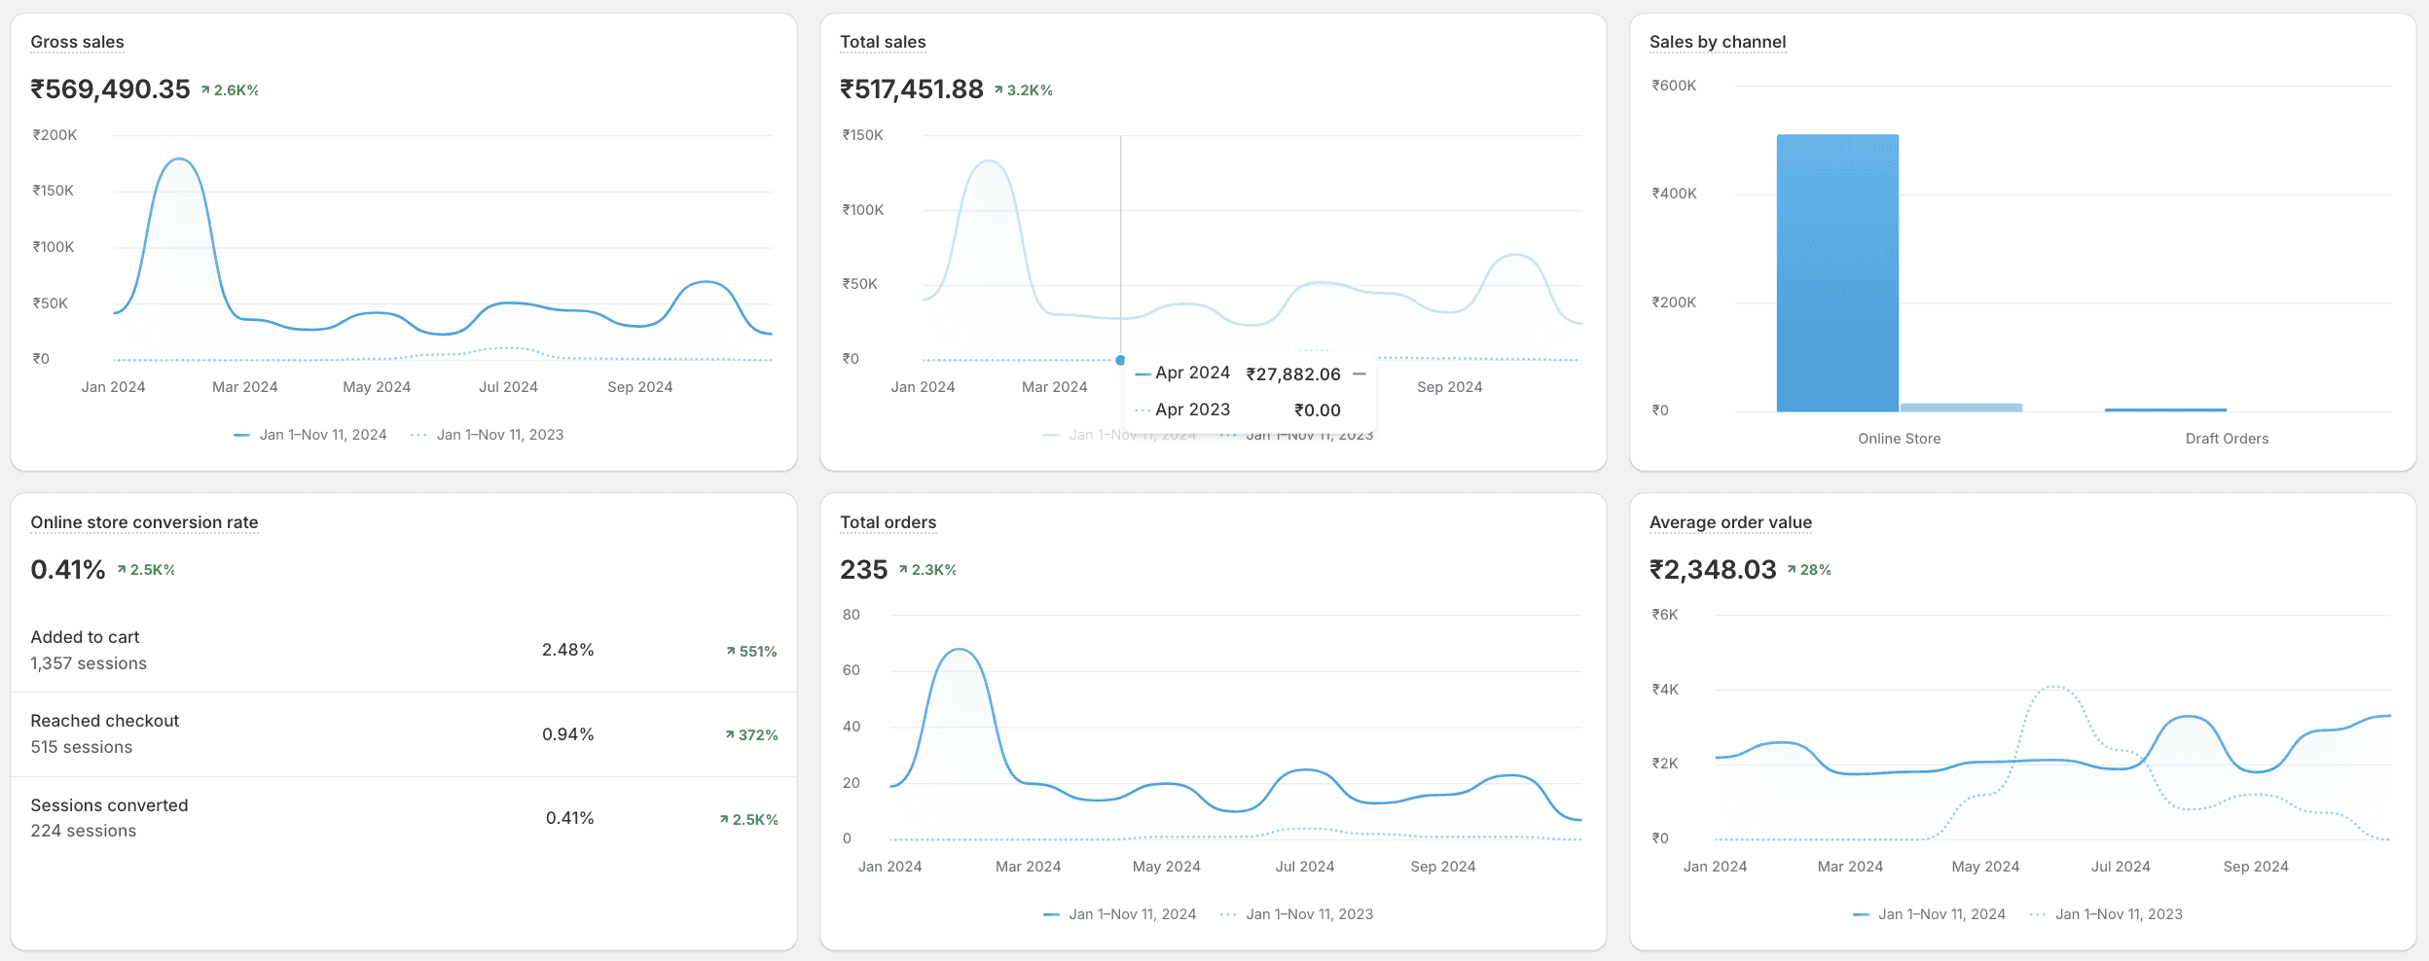The height and width of the screenshot is (961, 2429).
Task: Open the Gross sales report title
Action: pos(77,42)
